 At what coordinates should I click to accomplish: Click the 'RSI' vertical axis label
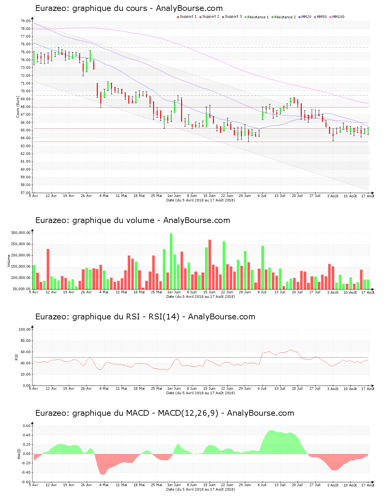pyautogui.click(x=16, y=357)
